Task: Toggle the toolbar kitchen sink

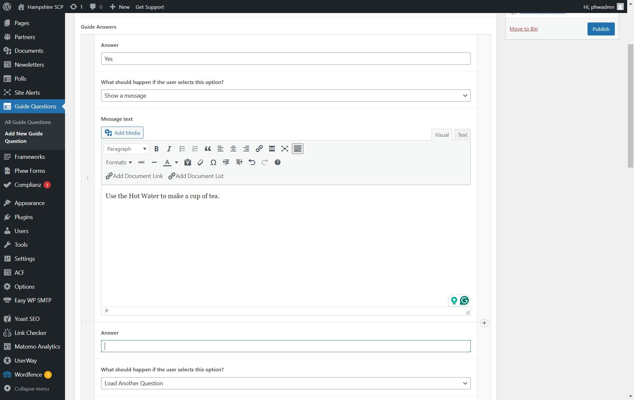Action: (x=297, y=149)
